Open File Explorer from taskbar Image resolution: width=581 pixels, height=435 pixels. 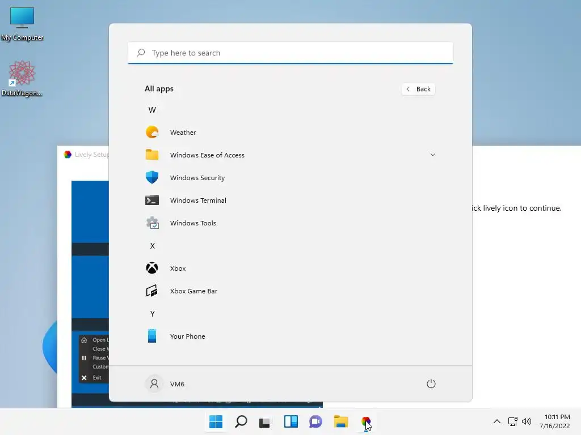tap(340, 421)
